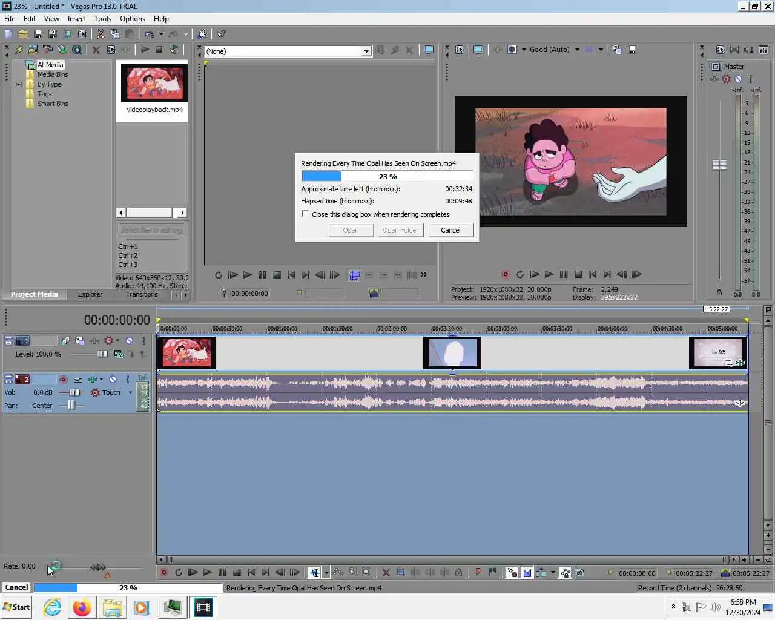
Task: Open the Options menu
Action: click(133, 19)
